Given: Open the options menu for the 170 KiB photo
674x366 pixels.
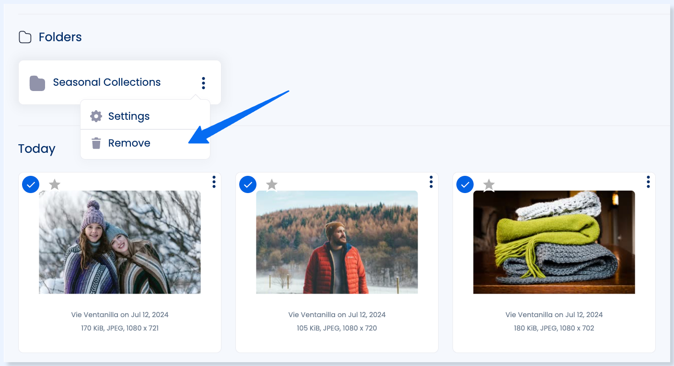Looking at the screenshot, I should (x=214, y=182).
